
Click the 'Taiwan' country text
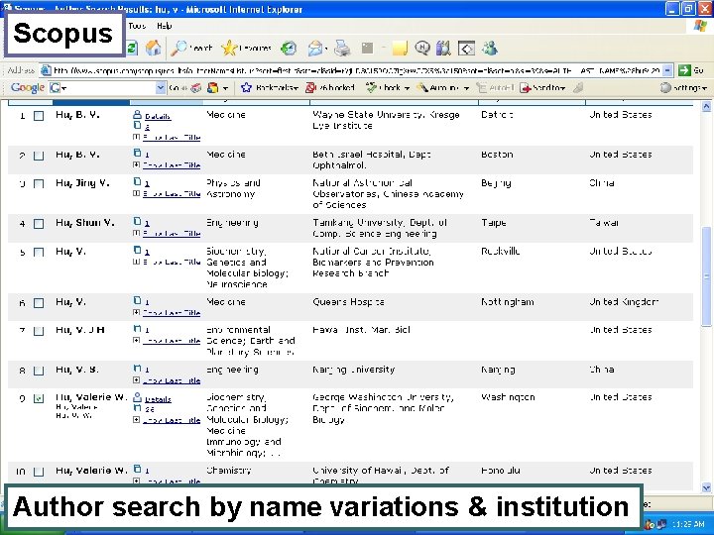pos(603,223)
